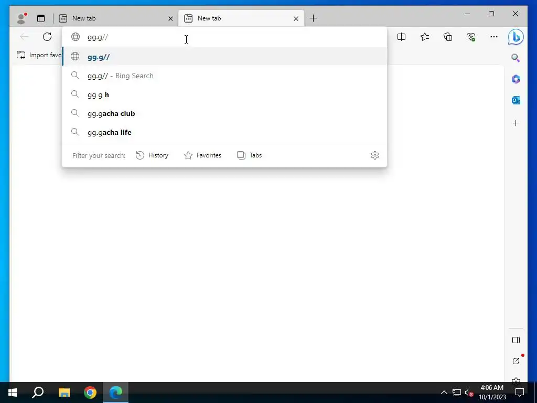This screenshot has width=537, height=403.
Task: Add a sidebar app with plus icon
Action: [516, 123]
